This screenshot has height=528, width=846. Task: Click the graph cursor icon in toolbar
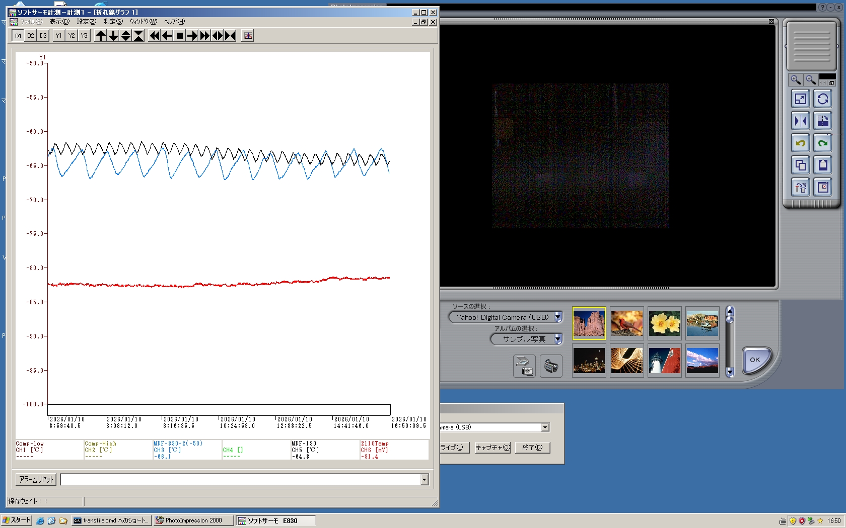[x=247, y=36]
